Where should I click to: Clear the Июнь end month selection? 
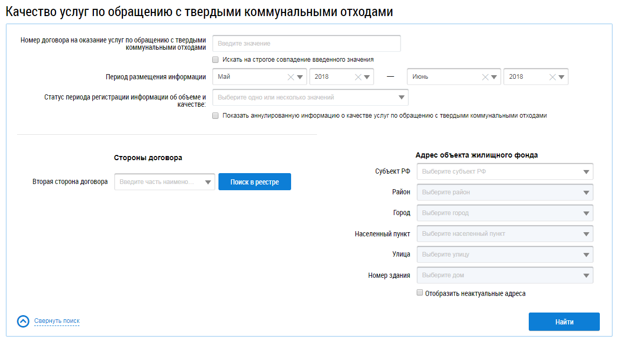click(x=485, y=77)
